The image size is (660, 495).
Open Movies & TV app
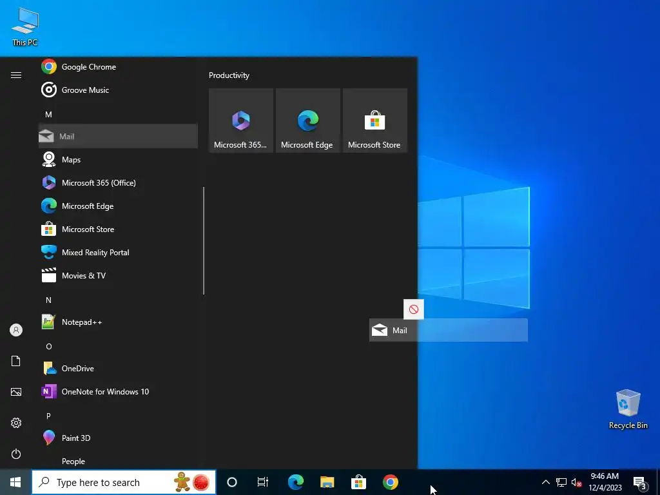point(118,275)
